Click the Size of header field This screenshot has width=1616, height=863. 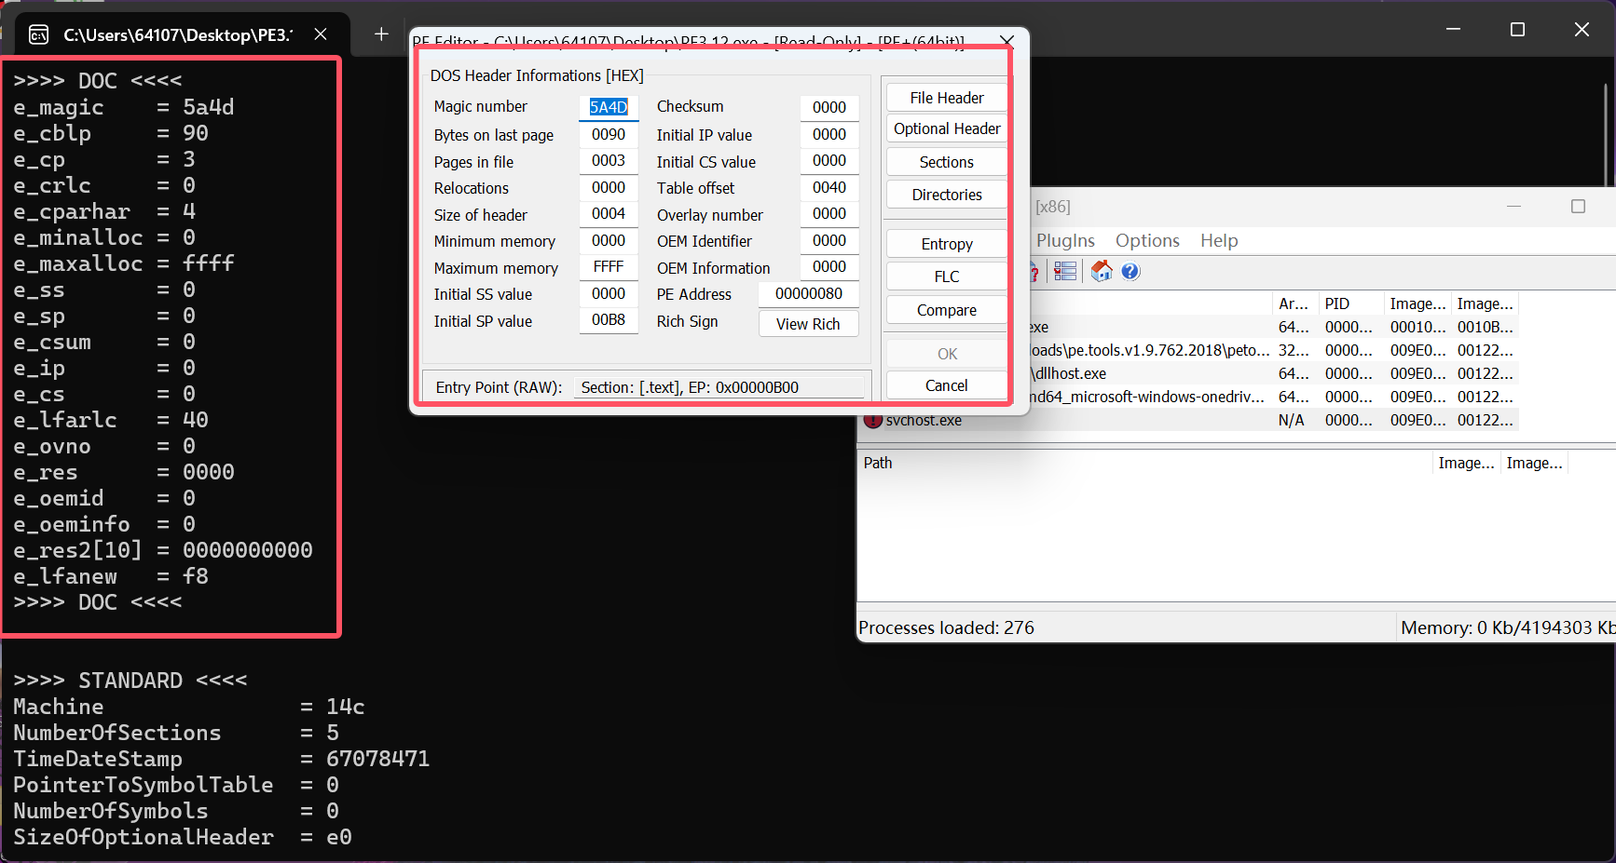click(609, 213)
